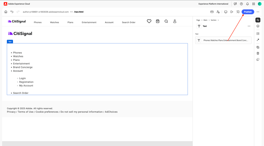The width and height of the screenshot is (264, 146).
Task: Open the help question mark icon
Action: 241,4
